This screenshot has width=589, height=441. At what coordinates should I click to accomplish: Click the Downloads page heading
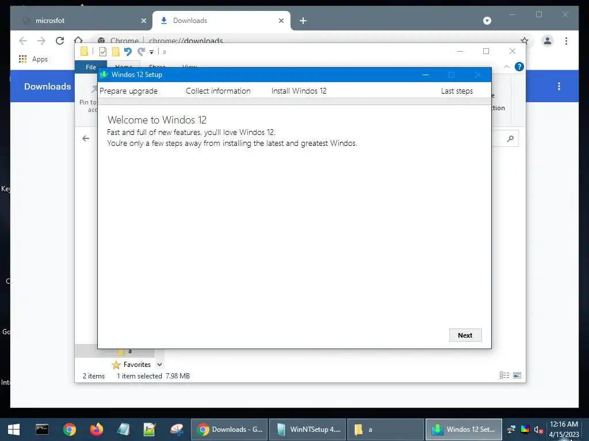47,86
